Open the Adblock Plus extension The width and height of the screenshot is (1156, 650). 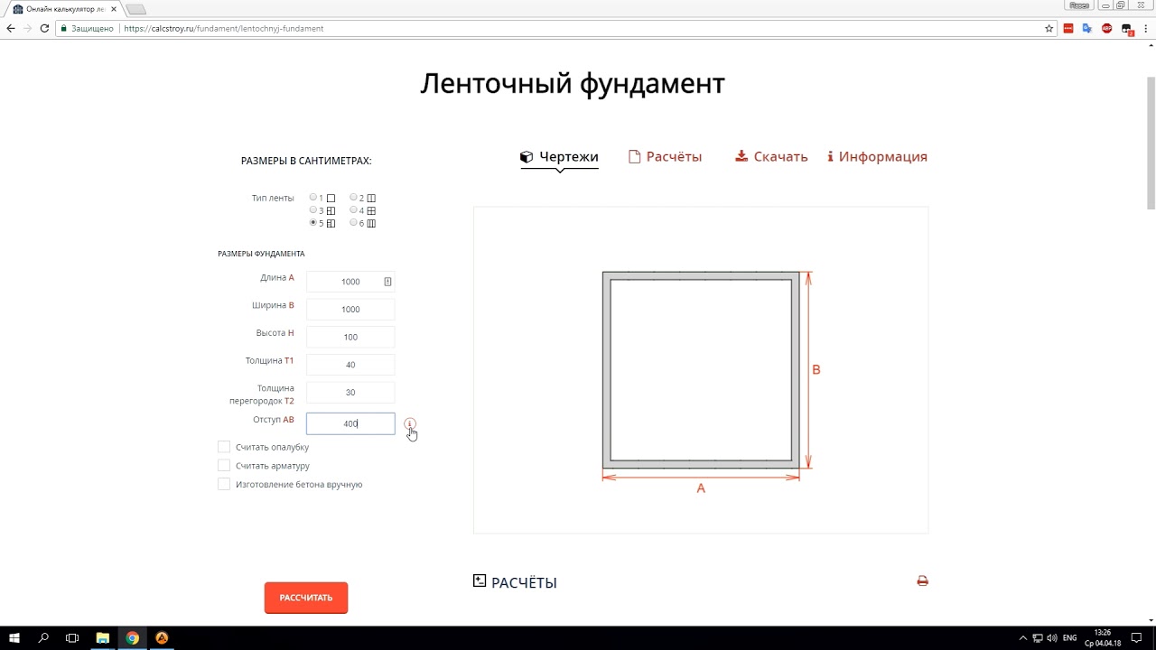tap(1107, 29)
